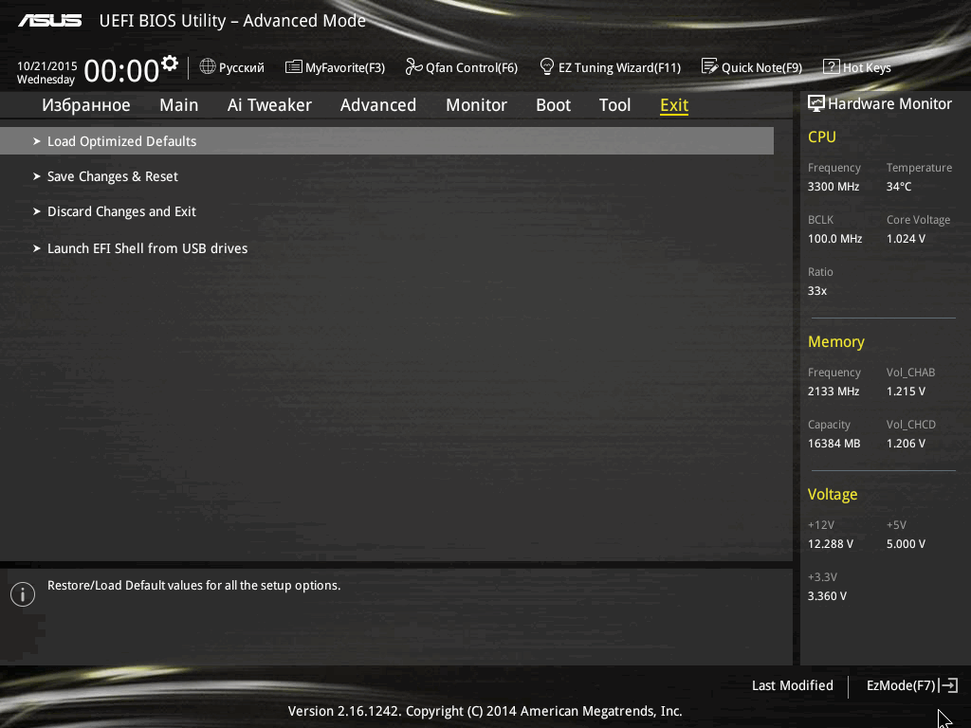Click the Hardware Monitor display icon
This screenshot has height=728, width=971.
[x=816, y=103]
